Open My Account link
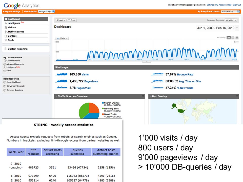 221,5
